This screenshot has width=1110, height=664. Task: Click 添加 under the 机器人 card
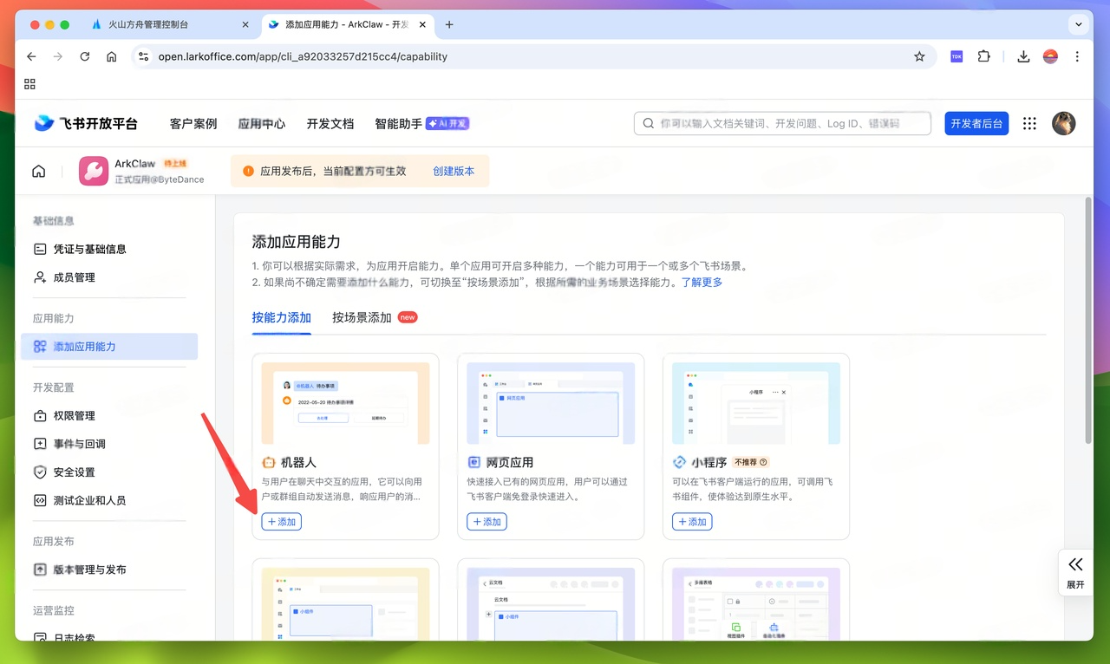(x=281, y=521)
